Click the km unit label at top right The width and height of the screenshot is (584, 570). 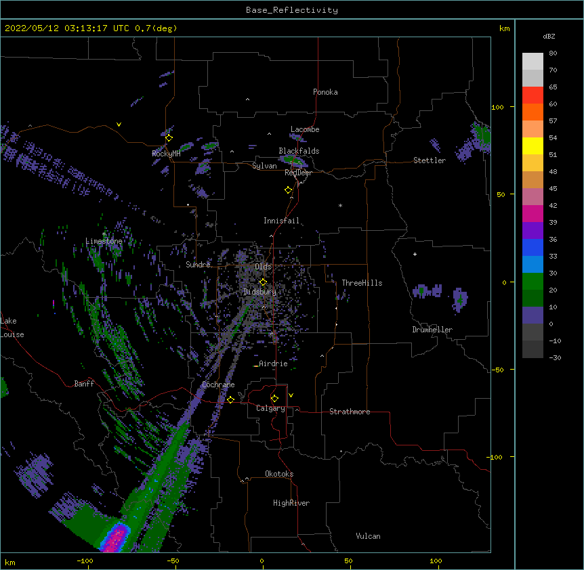[504, 28]
